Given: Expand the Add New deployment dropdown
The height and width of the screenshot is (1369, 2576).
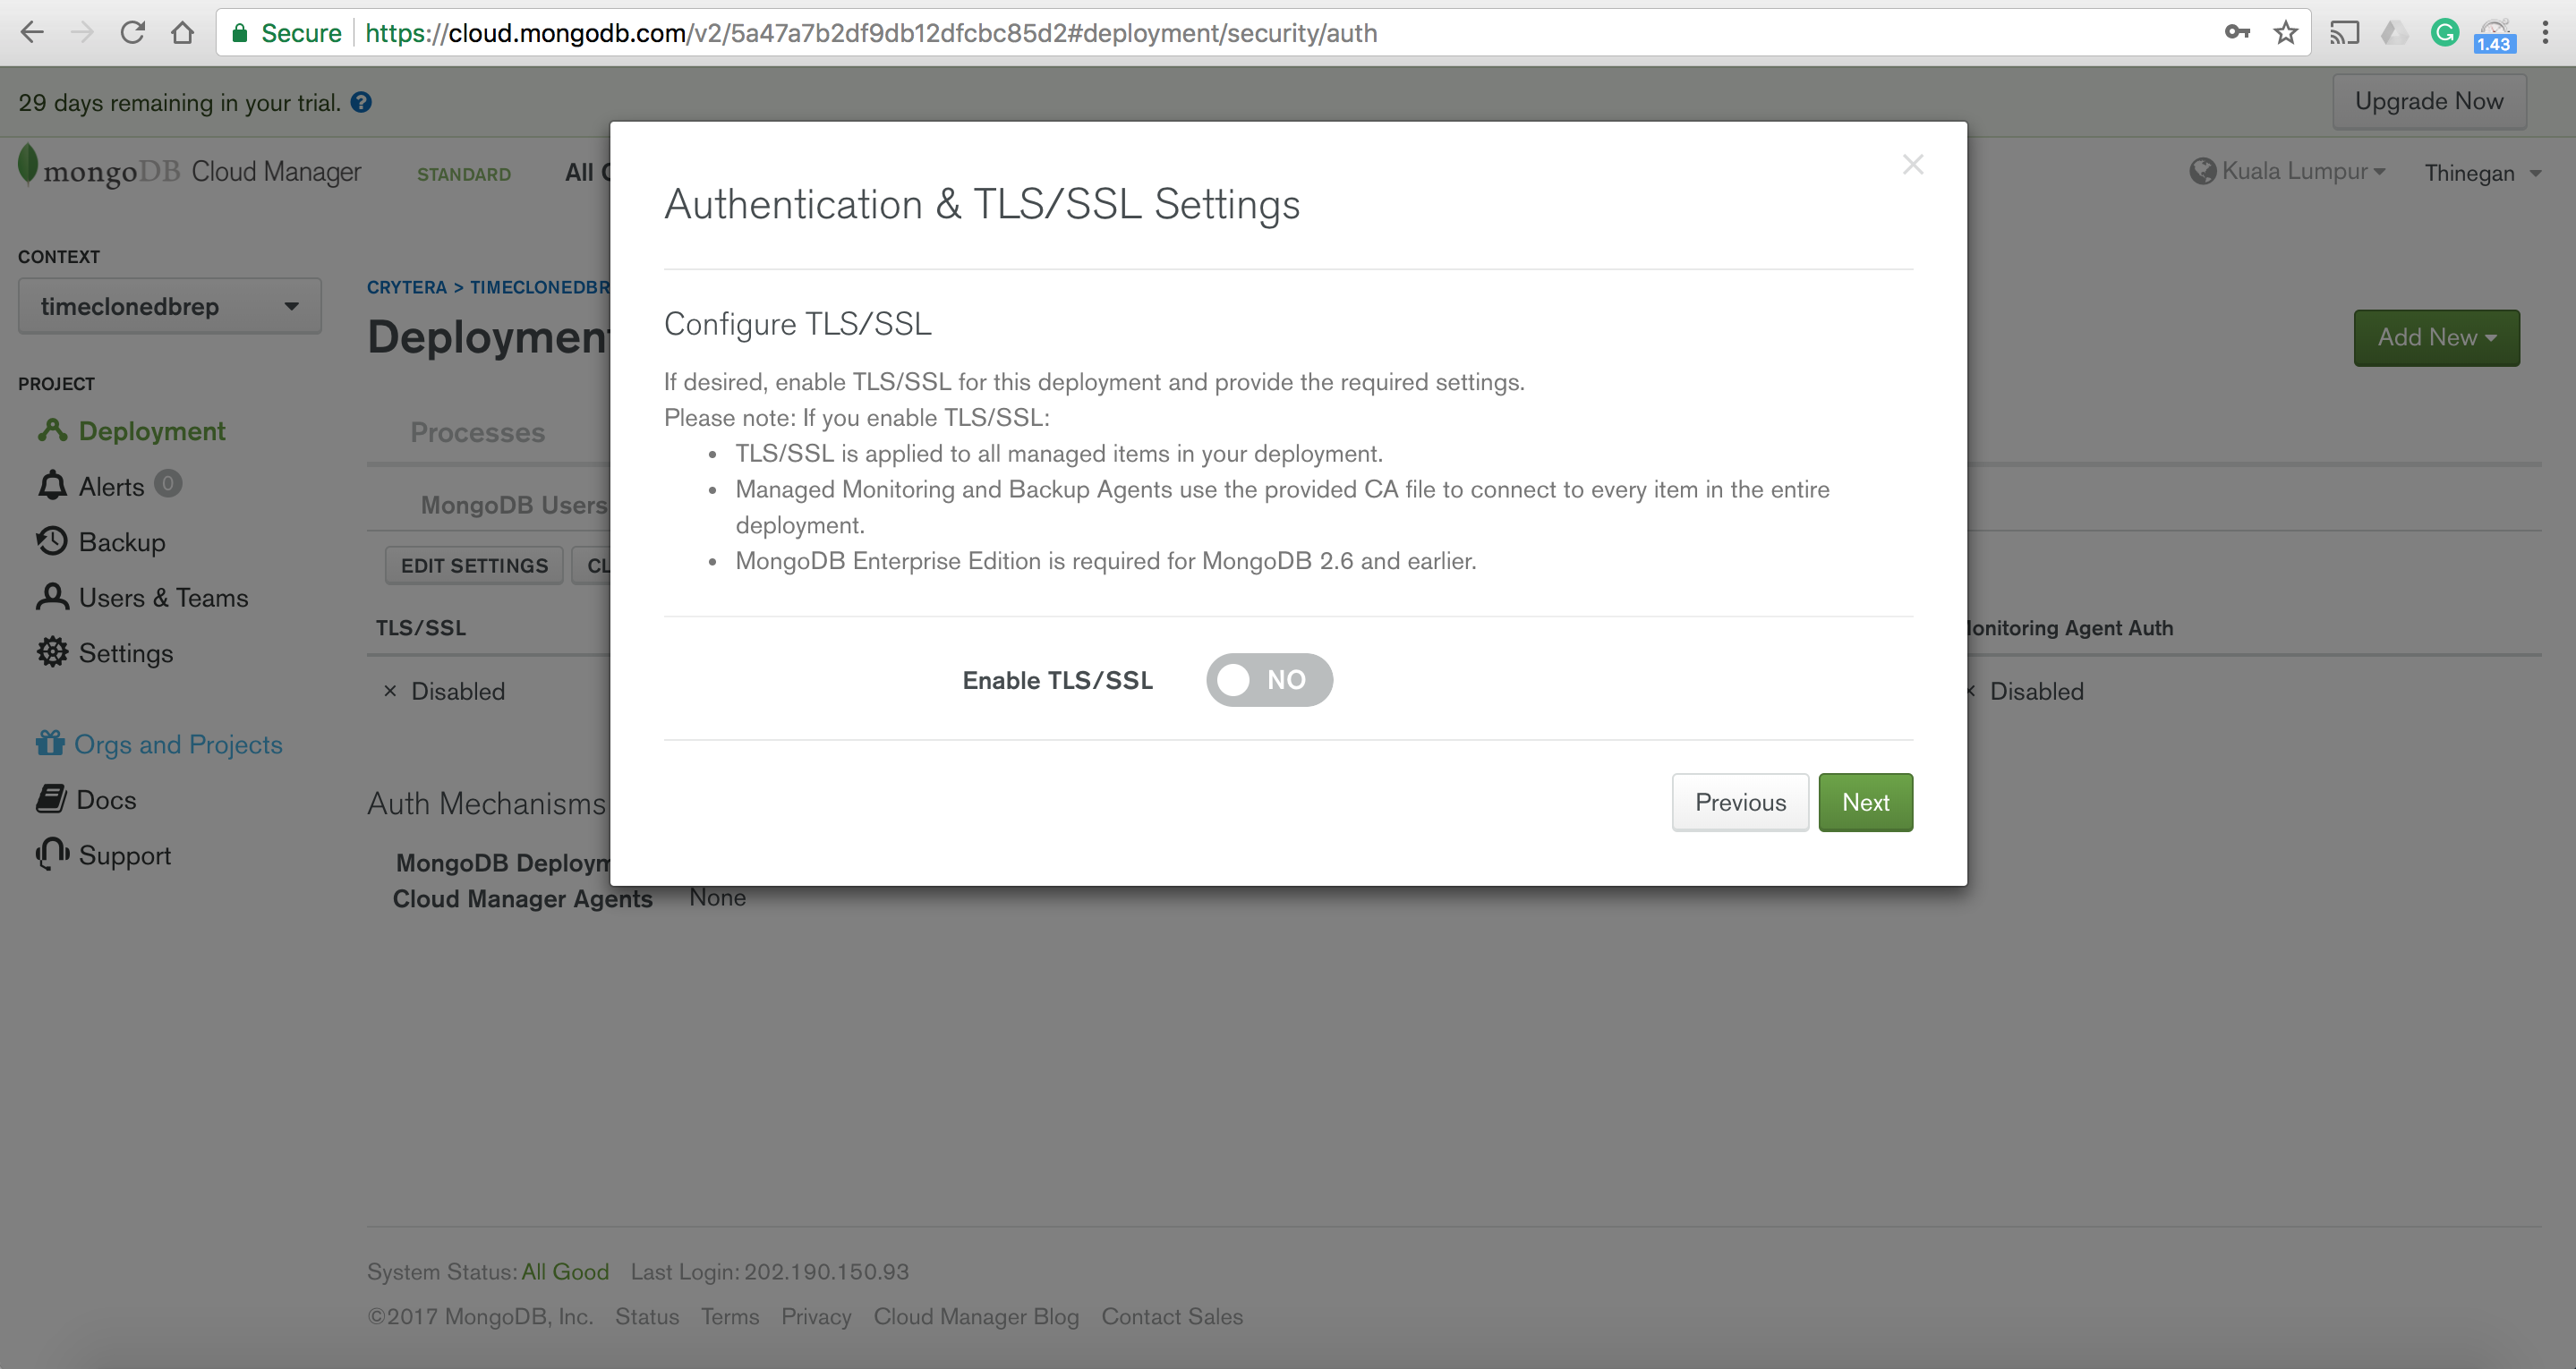Looking at the screenshot, I should click(x=2438, y=337).
